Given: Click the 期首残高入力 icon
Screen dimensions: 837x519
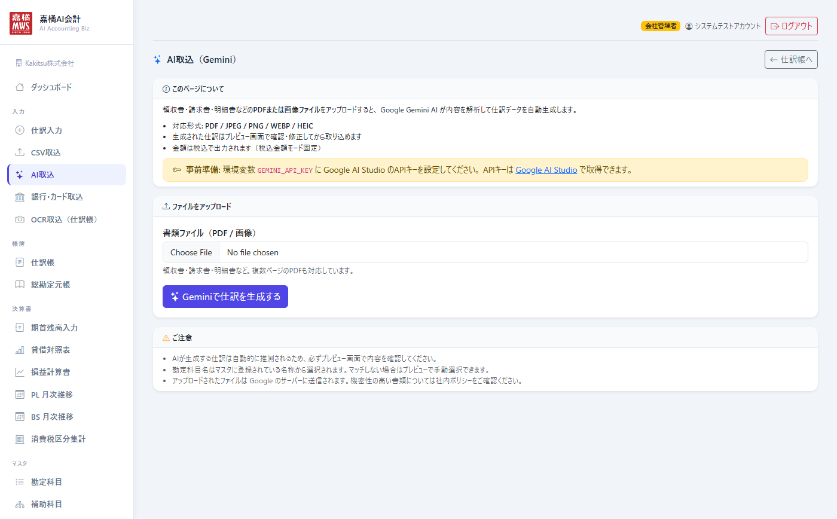Looking at the screenshot, I should coord(20,328).
